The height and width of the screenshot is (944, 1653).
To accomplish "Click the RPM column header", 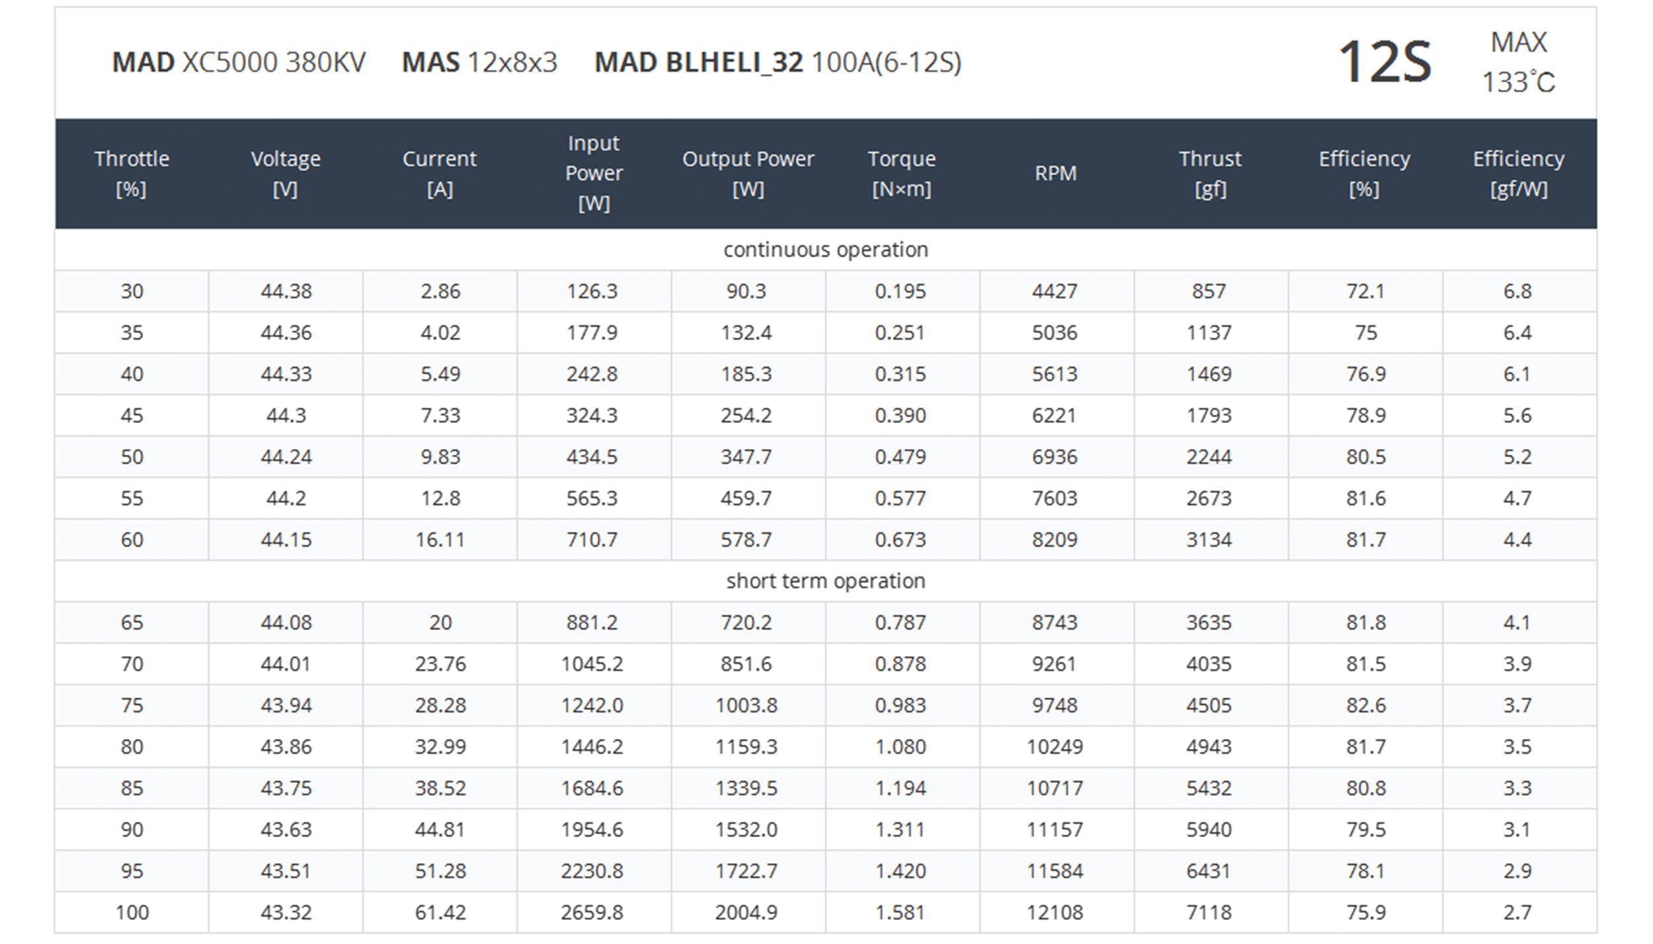I will [x=1056, y=174].
